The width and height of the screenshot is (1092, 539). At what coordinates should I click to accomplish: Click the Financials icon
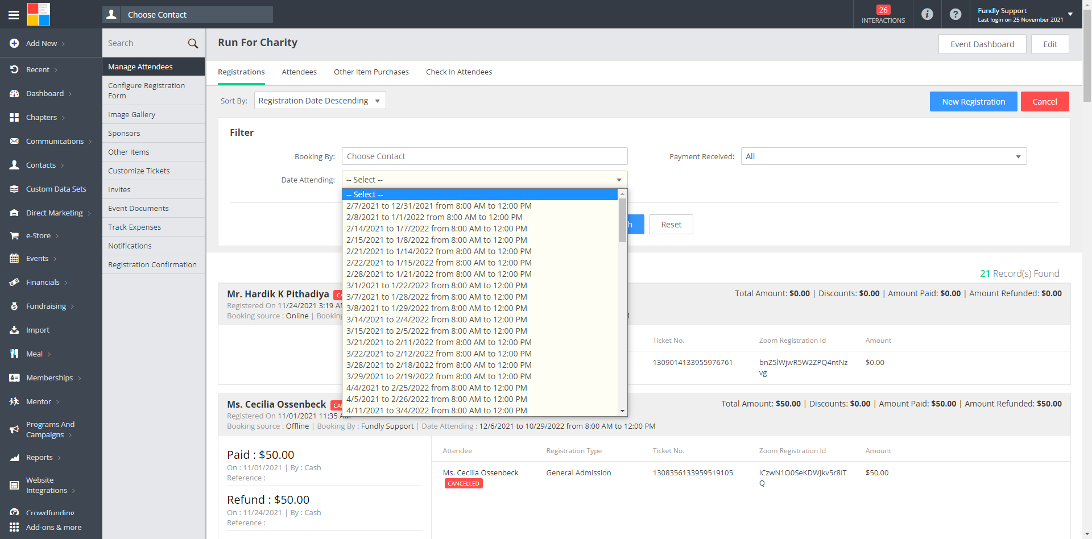[x=14, y=282]
